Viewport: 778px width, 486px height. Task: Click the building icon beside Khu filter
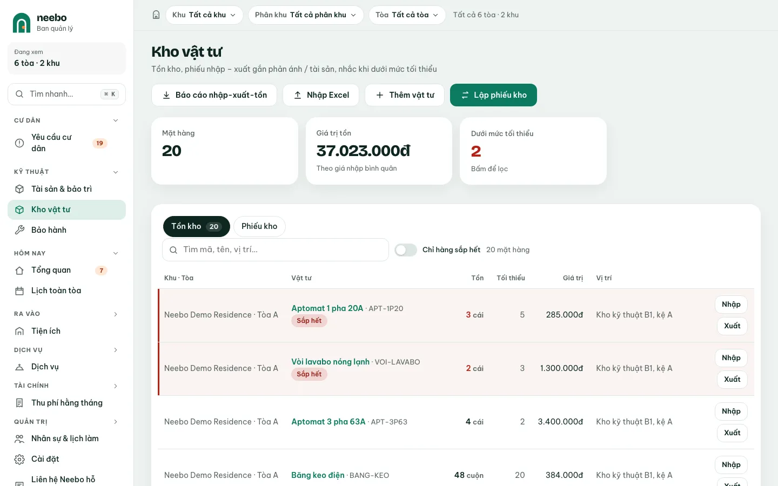[x=156, y=15]
